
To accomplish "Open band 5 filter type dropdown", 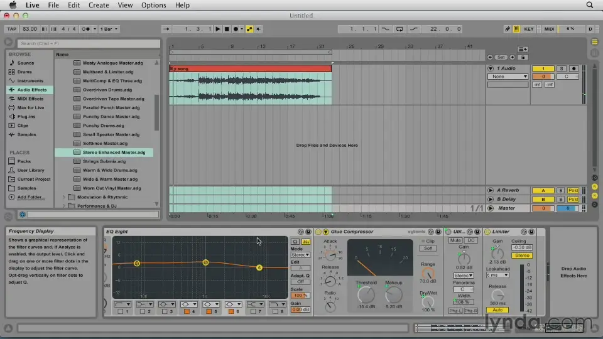I will click(211, 304).
